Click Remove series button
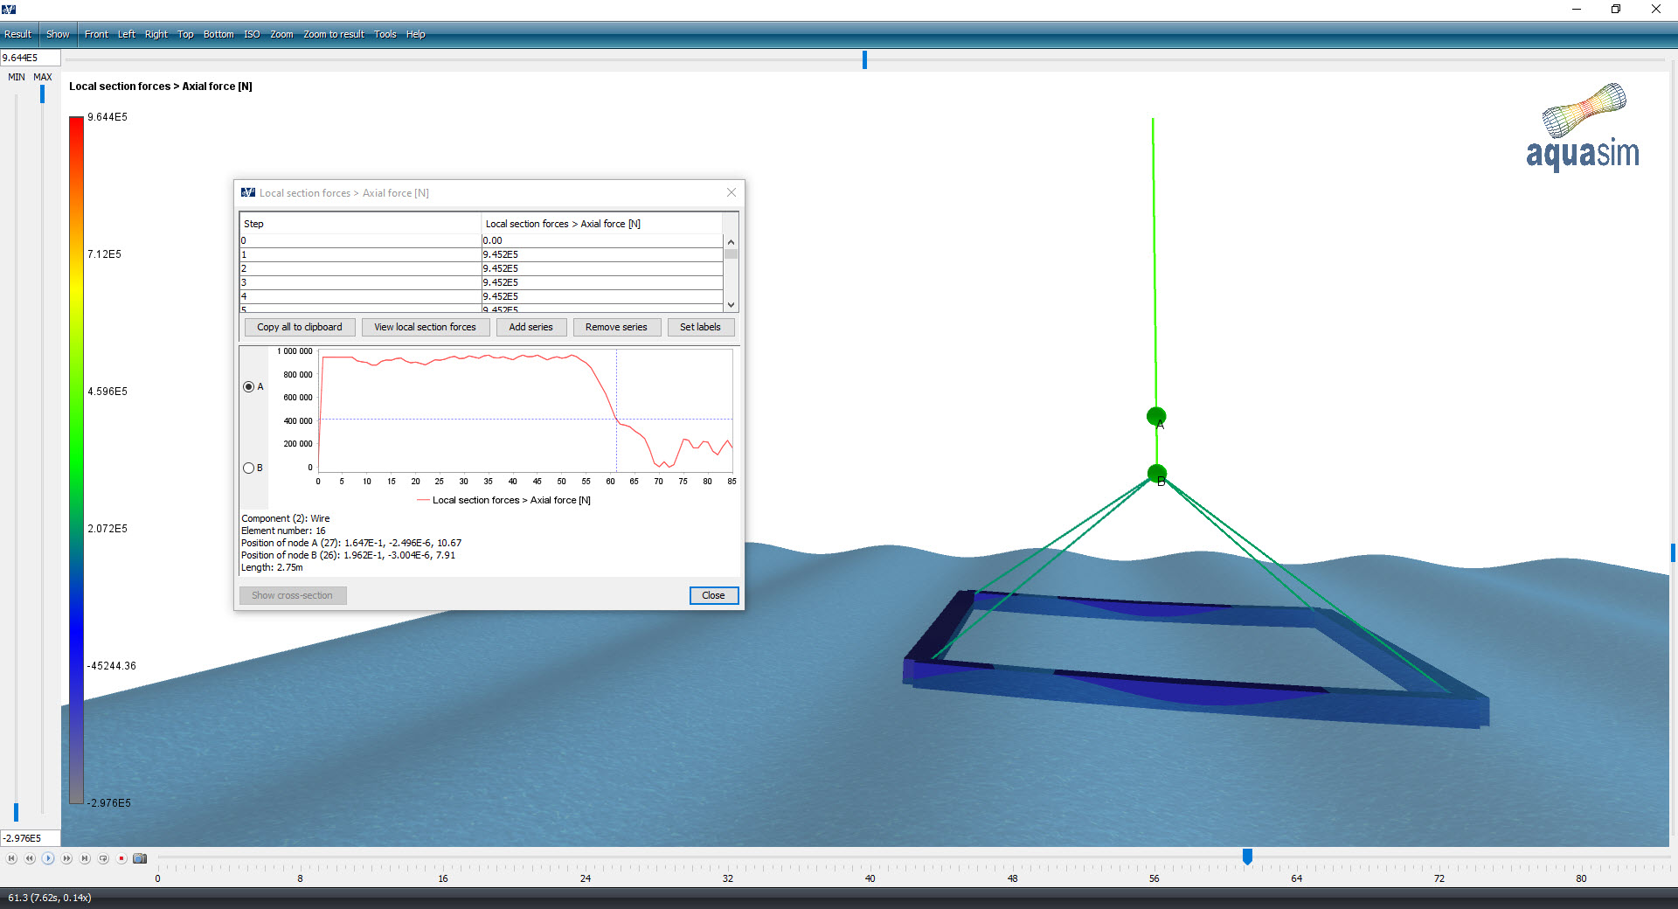1678x909 pixels. click(616, 327)
